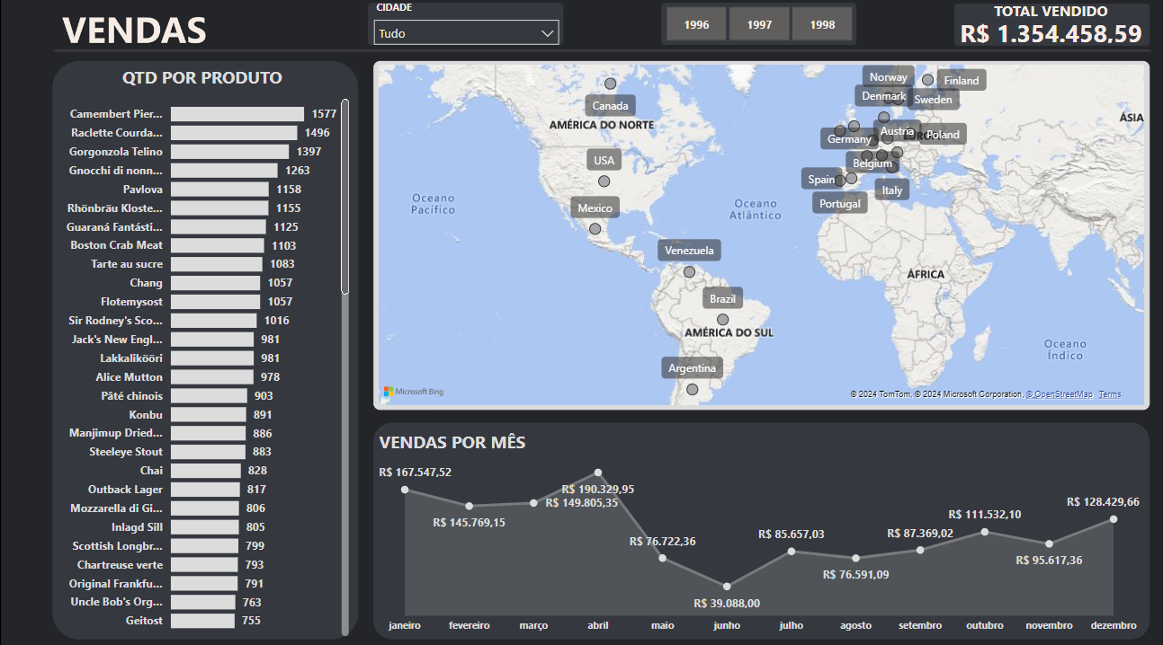Click the fevereiro data point on line chart
Image resolution: width=1163 pixels, height=645 pixels.
[x=470, y=506]
